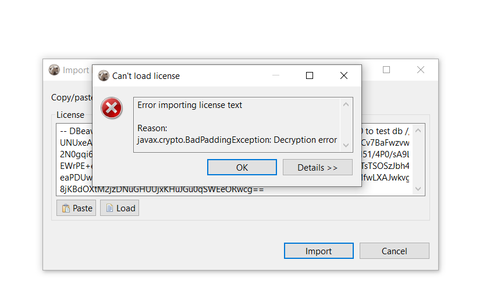Screen dimensions: 483x285
Task: Close the Import dialog window
Action: click(421, 70)
